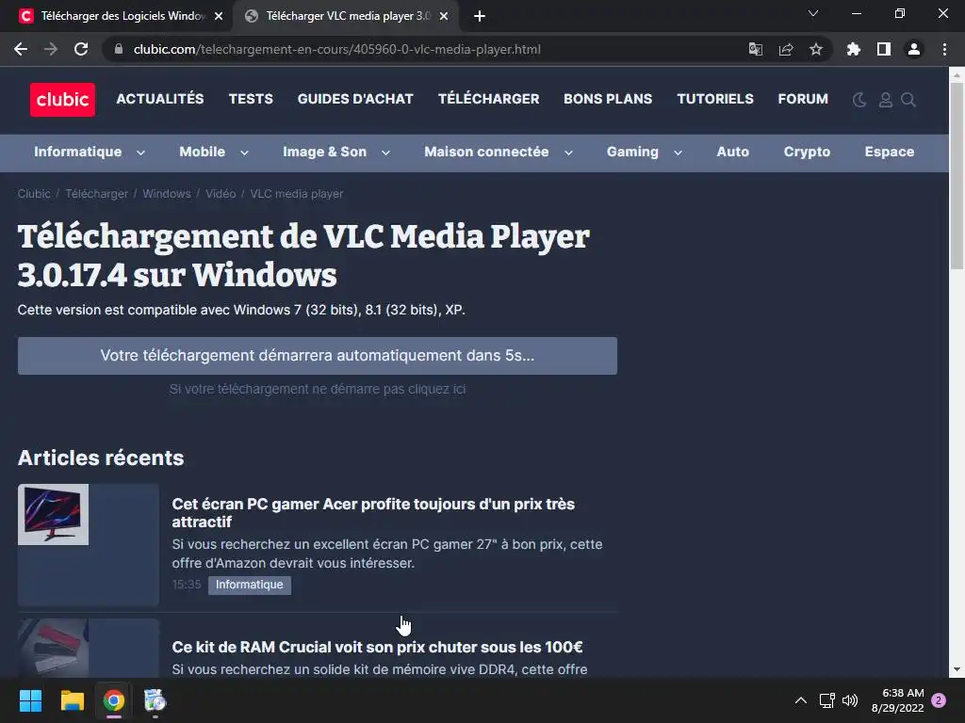The width and height of the screenshot is (965, 723).
Task: Open the Crypto category
Action: (807, 152)
